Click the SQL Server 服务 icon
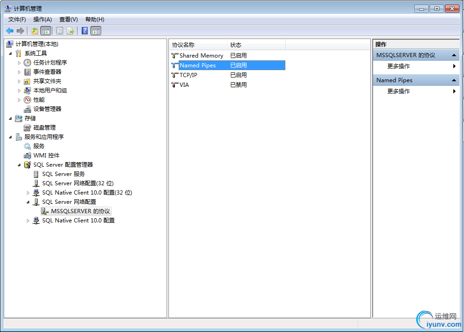Image resolution: width=464 pixels, height=332 pixels. point(36,174)
